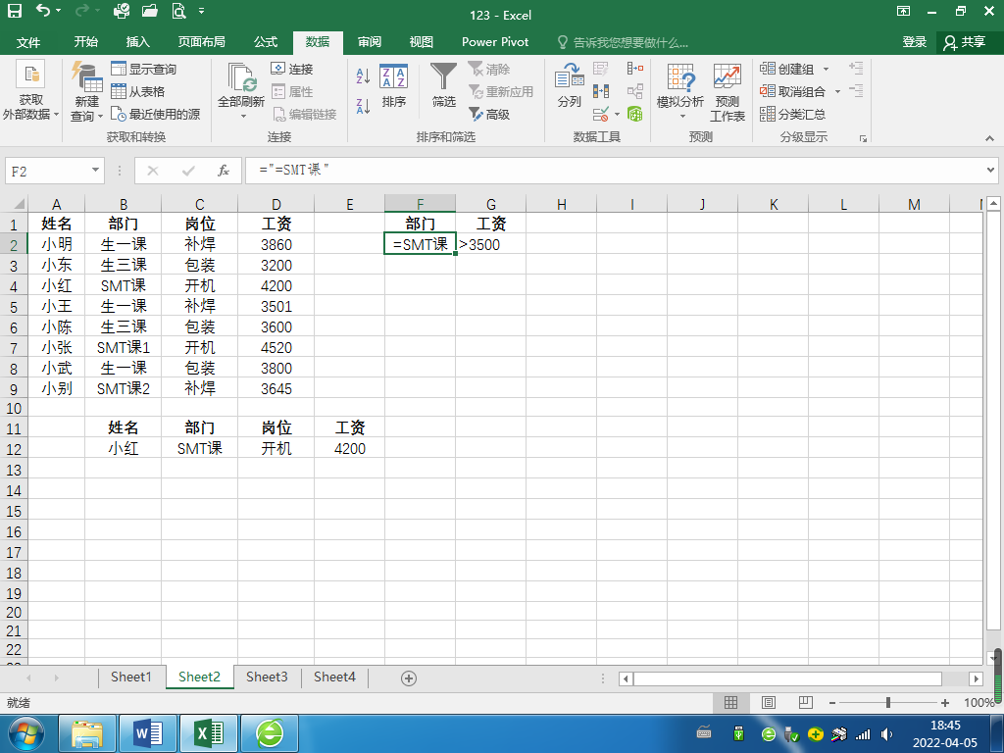1004x753 pixels.
Task: Switch to the Home (开始) tab
Action: click(x=85, y=41)
